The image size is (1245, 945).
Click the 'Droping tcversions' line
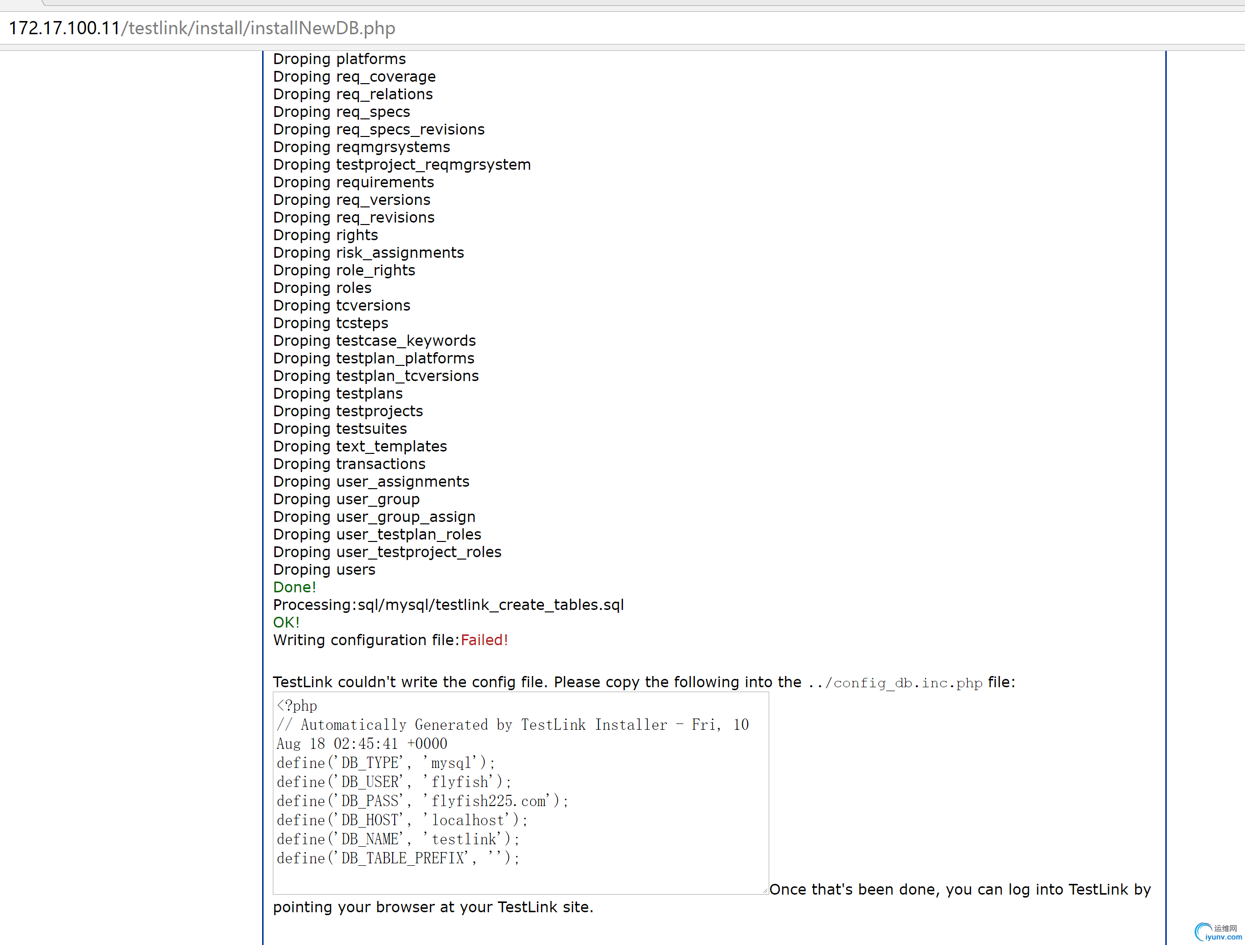(342, 306)
